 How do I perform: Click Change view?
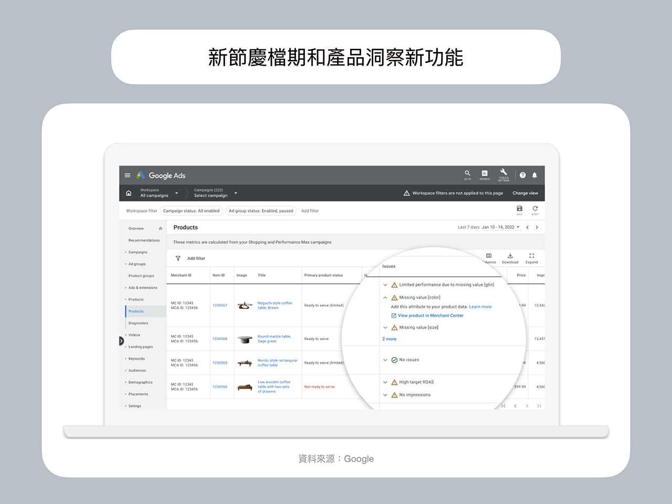click(525, 193)
